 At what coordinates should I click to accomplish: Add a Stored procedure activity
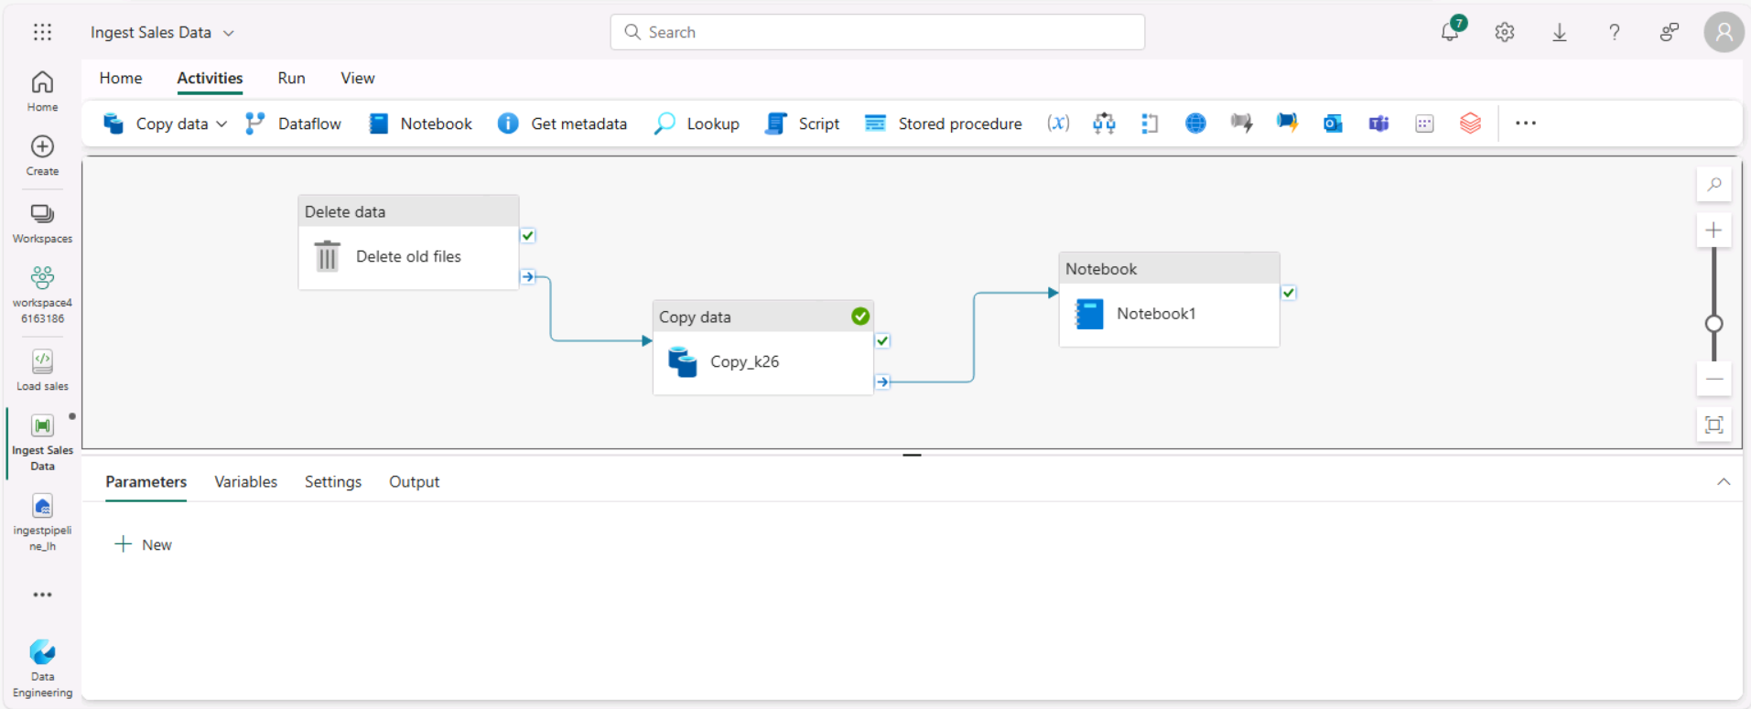click(x=943, y=124)
